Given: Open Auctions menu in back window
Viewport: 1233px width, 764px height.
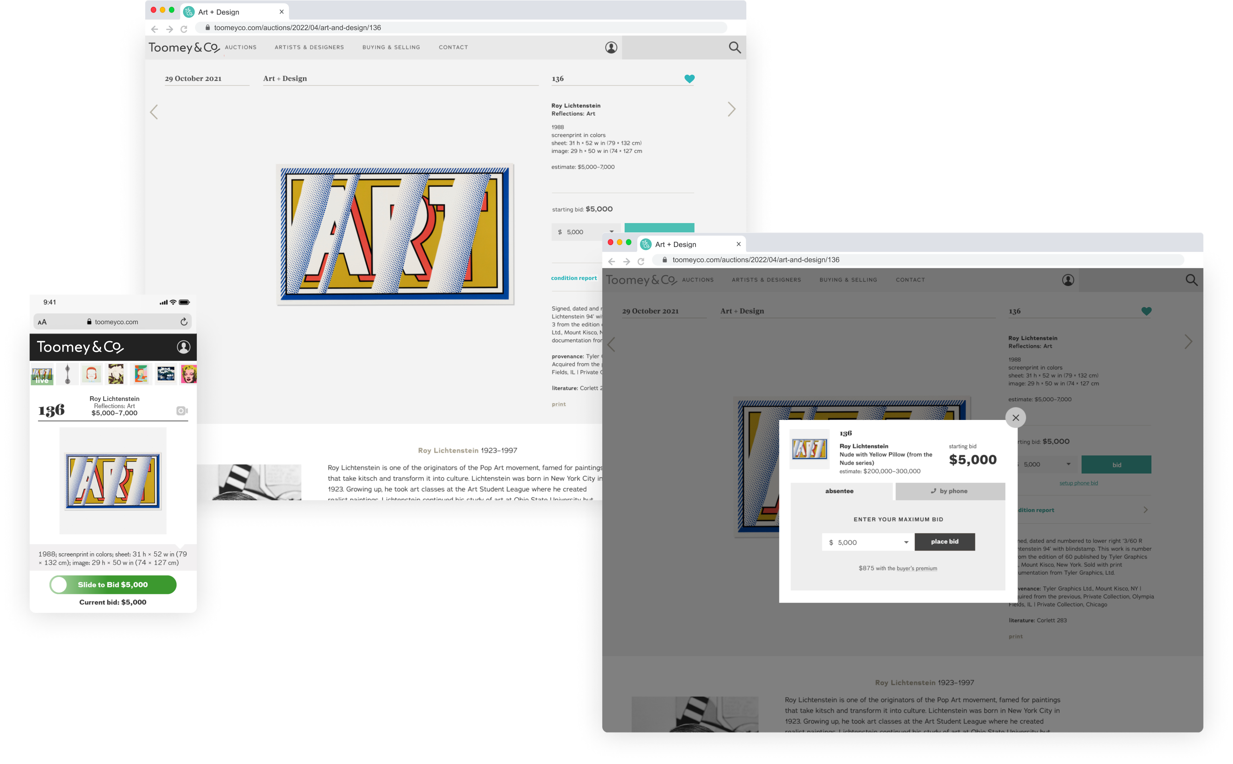Looking at the screenshot, I should 241,48.
